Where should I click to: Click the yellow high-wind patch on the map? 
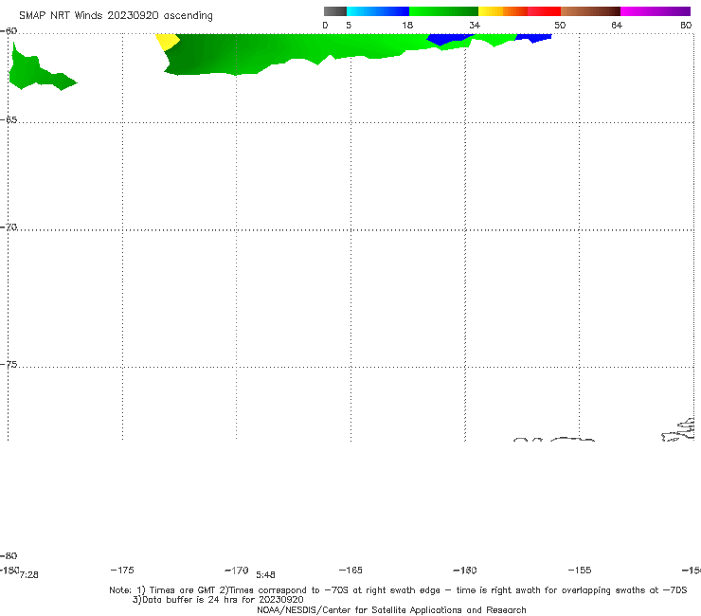(x=168, y=42)
